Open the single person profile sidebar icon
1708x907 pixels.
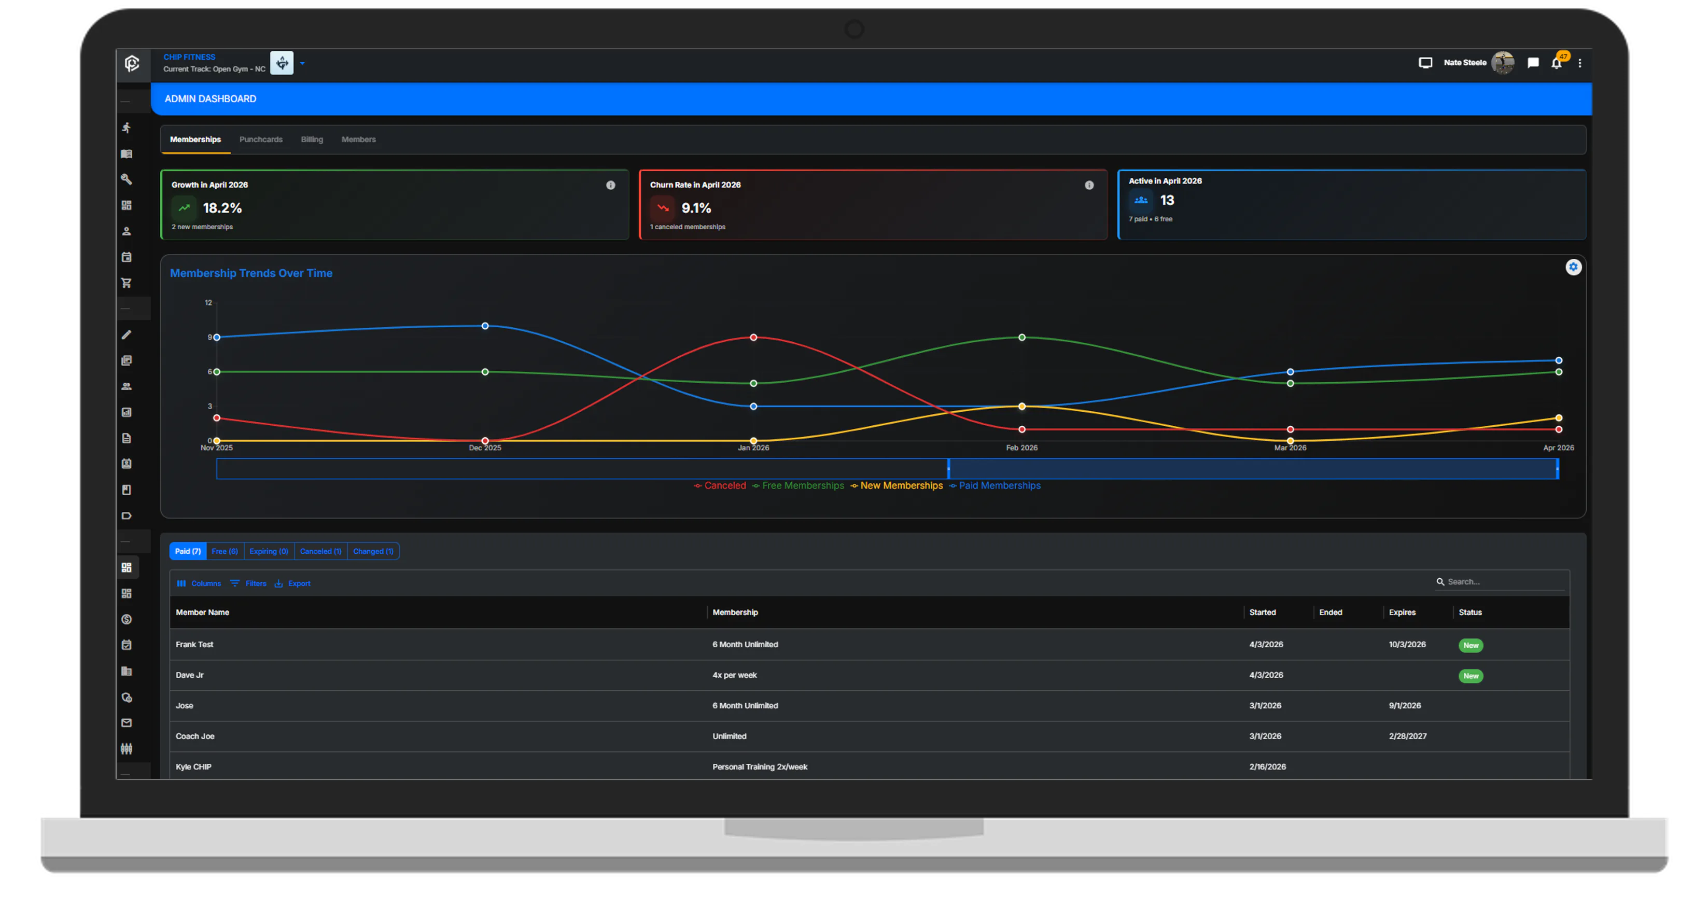[x=127, y=231]
